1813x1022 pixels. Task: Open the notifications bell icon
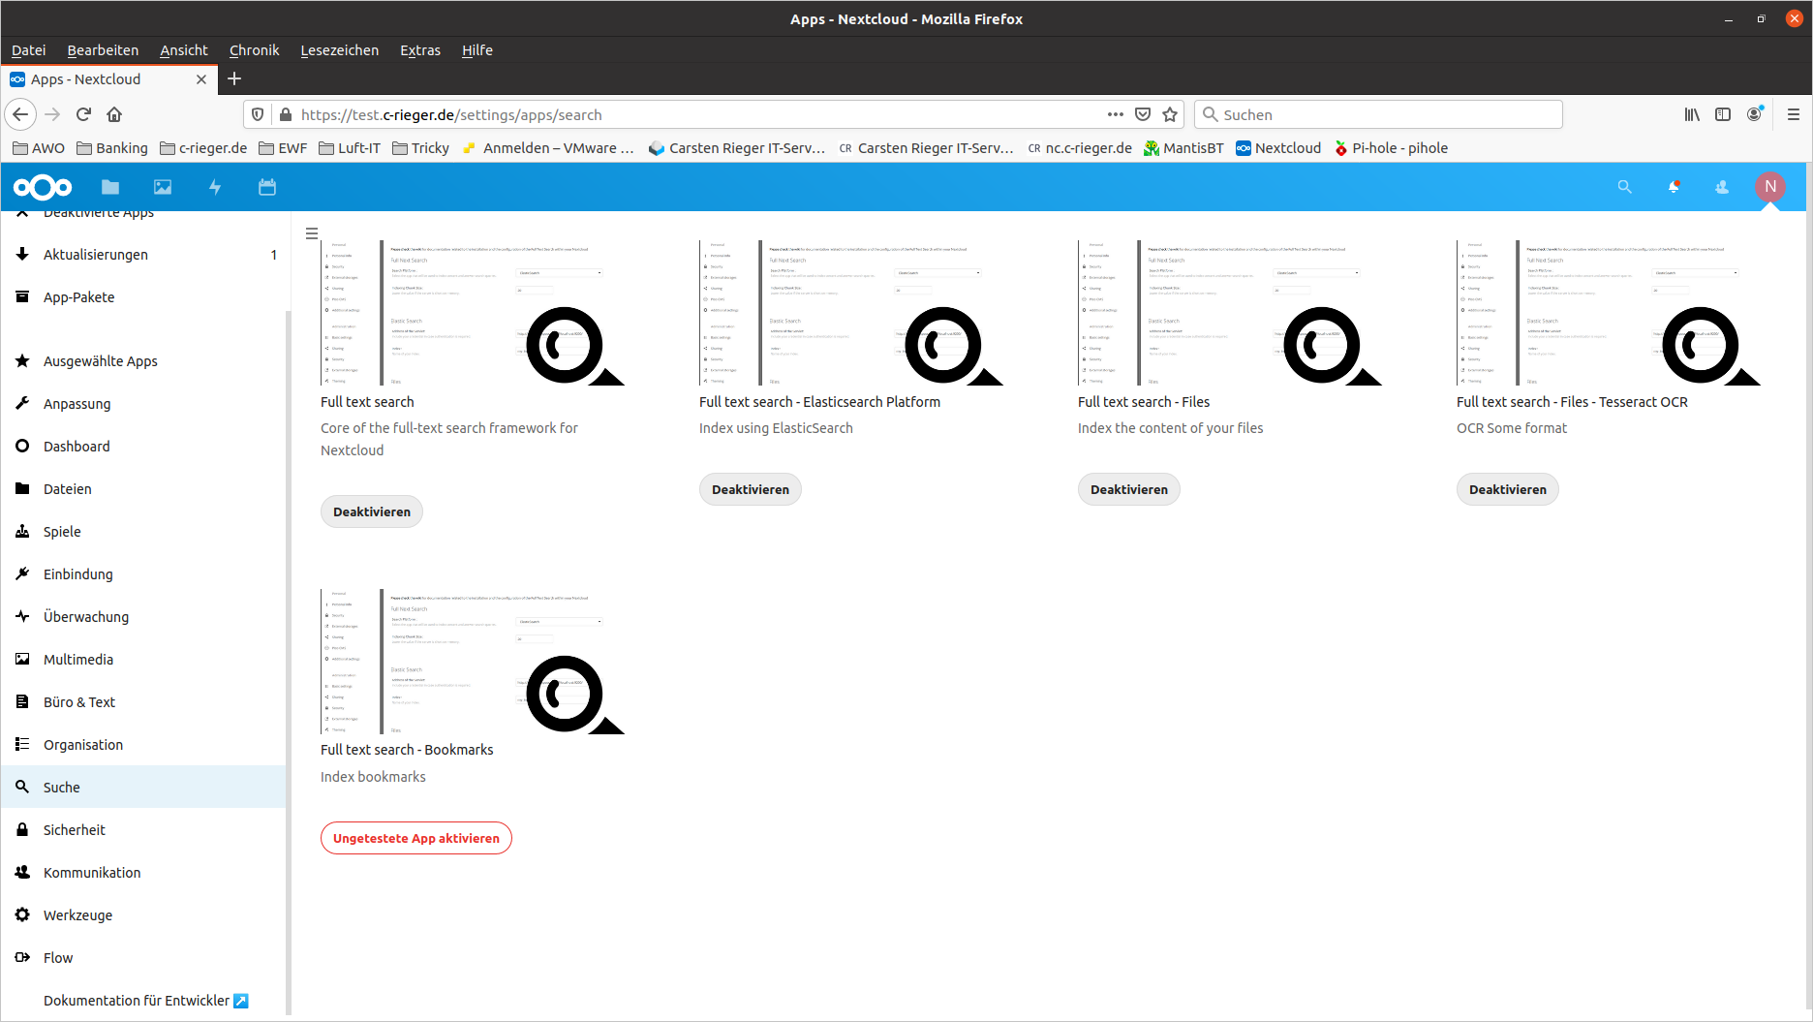1674,187
